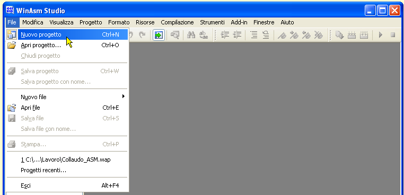Maximize the WinAsm Studio window
The width and height of the screenshot is (404, 195).
[x=382, y=11]
